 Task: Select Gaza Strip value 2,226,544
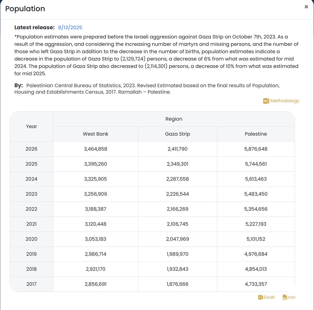click(x=177, y=194)
